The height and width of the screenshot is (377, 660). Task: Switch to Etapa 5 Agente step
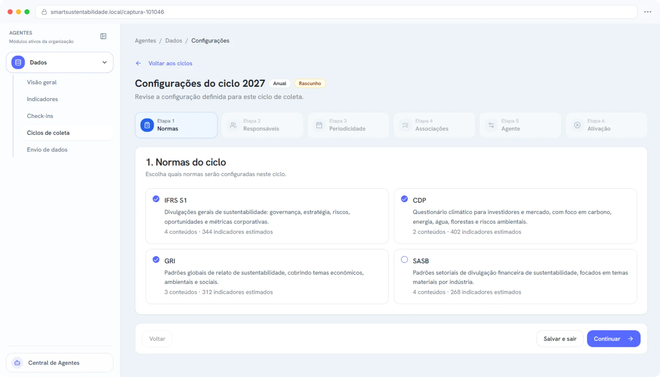point(520,125)
